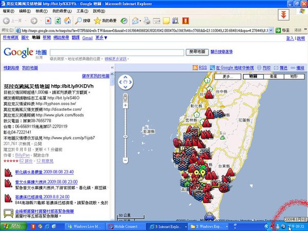Open the 編輯 menu

[25, 11]
